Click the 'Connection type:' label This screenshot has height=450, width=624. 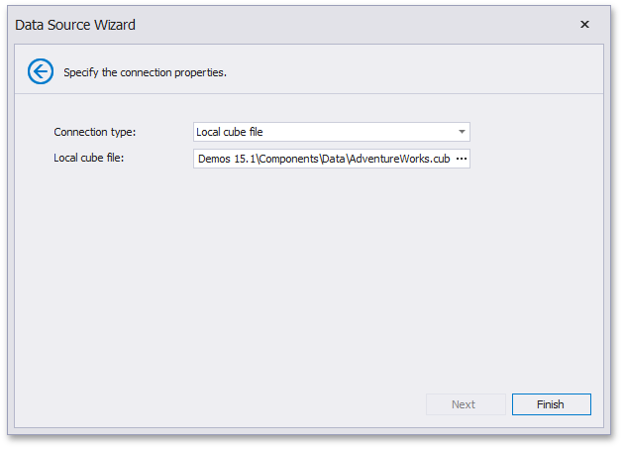[x=95, y=132]
